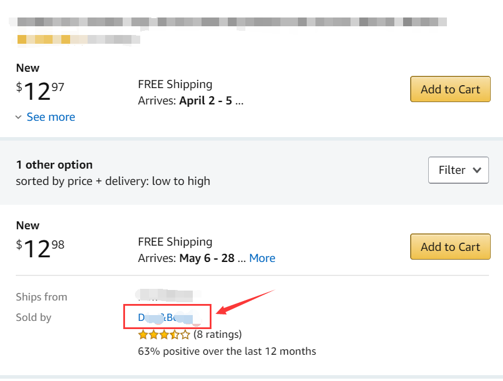Click the Filter dropdown arrow icon
The width and height of the screenshot is (503, 381).
(477, 170)
